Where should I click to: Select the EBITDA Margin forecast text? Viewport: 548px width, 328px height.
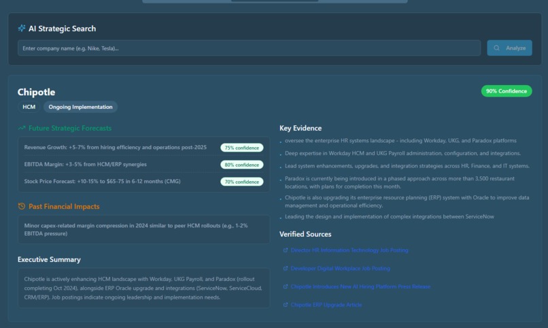[x=85, y=165]
